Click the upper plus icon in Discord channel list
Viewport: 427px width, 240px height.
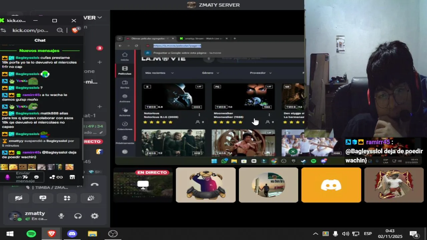99,62
